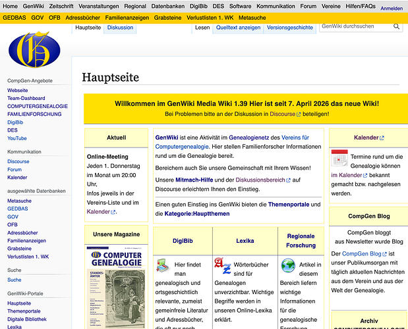Open Datenbanken top menu item
Image resolution: width=408 pixels, height=329 pixels.
pos(168,6)
